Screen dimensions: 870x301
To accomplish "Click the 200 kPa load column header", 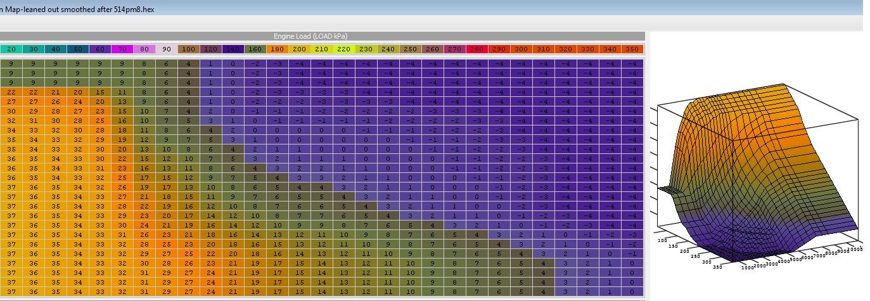I will tap(299, 49).
